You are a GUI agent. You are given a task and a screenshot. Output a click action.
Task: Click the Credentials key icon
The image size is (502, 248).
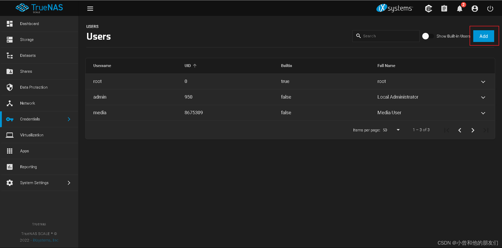10,119
